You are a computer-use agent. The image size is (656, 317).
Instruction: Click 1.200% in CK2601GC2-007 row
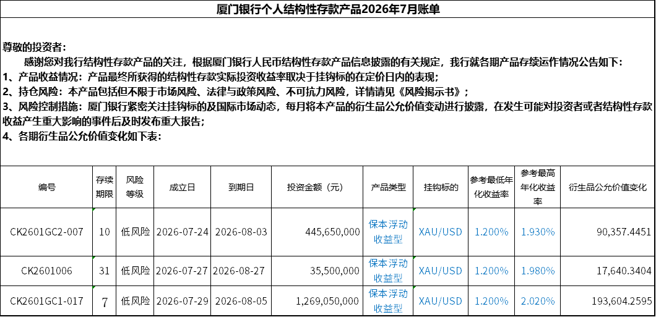coord(491,232)
